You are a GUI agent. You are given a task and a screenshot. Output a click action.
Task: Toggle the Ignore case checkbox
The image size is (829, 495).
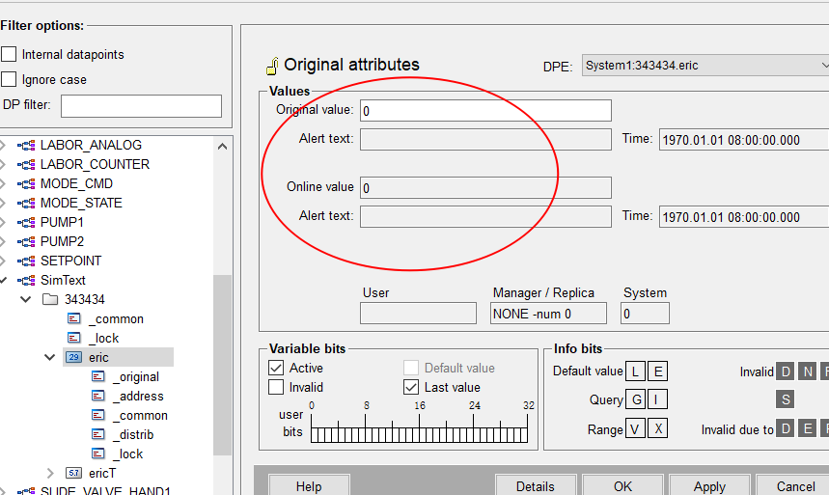pyautogui.click(x=9, y=79)
